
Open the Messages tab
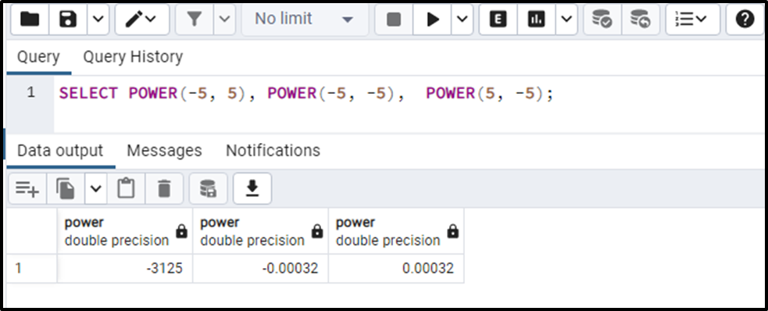(x=164, y=150)
